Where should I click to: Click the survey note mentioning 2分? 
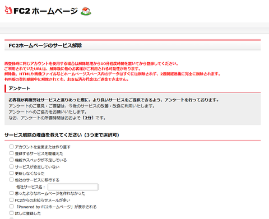57,118
